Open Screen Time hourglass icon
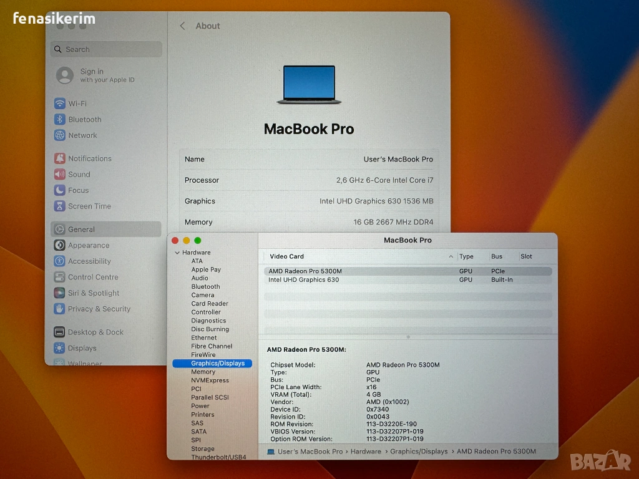 pyautogui.click(x=59, y=206)
